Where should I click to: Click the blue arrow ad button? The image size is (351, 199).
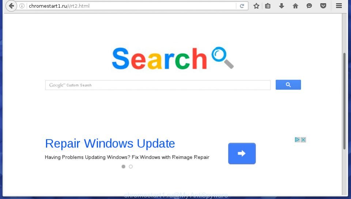(242, 153)
